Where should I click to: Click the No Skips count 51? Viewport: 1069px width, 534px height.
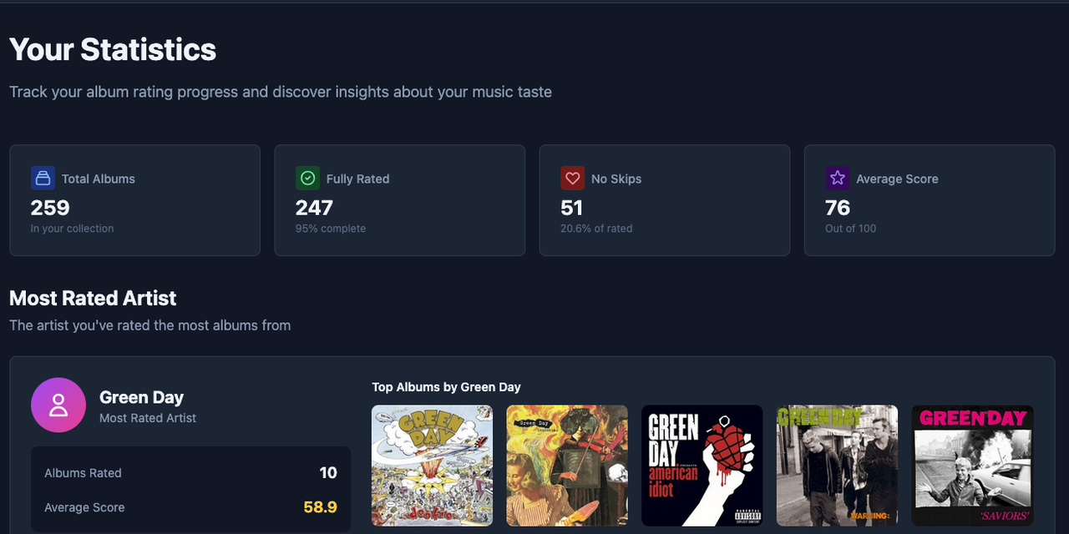(571, 208)
